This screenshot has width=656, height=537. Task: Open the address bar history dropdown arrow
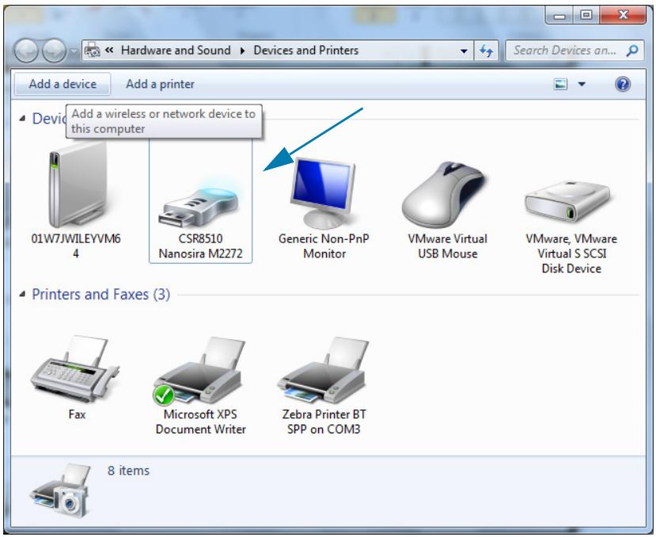464,51
